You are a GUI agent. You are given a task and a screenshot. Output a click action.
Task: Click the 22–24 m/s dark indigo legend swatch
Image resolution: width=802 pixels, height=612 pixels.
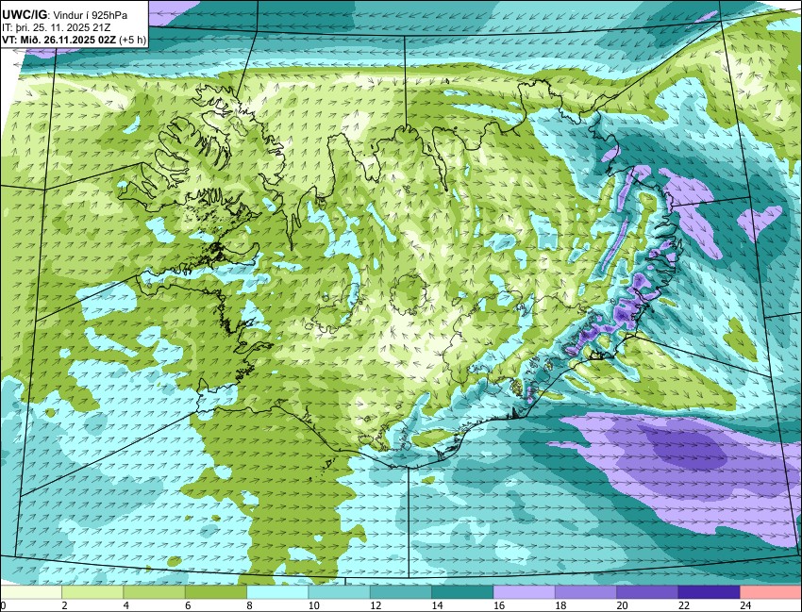[x=709, y=592]
